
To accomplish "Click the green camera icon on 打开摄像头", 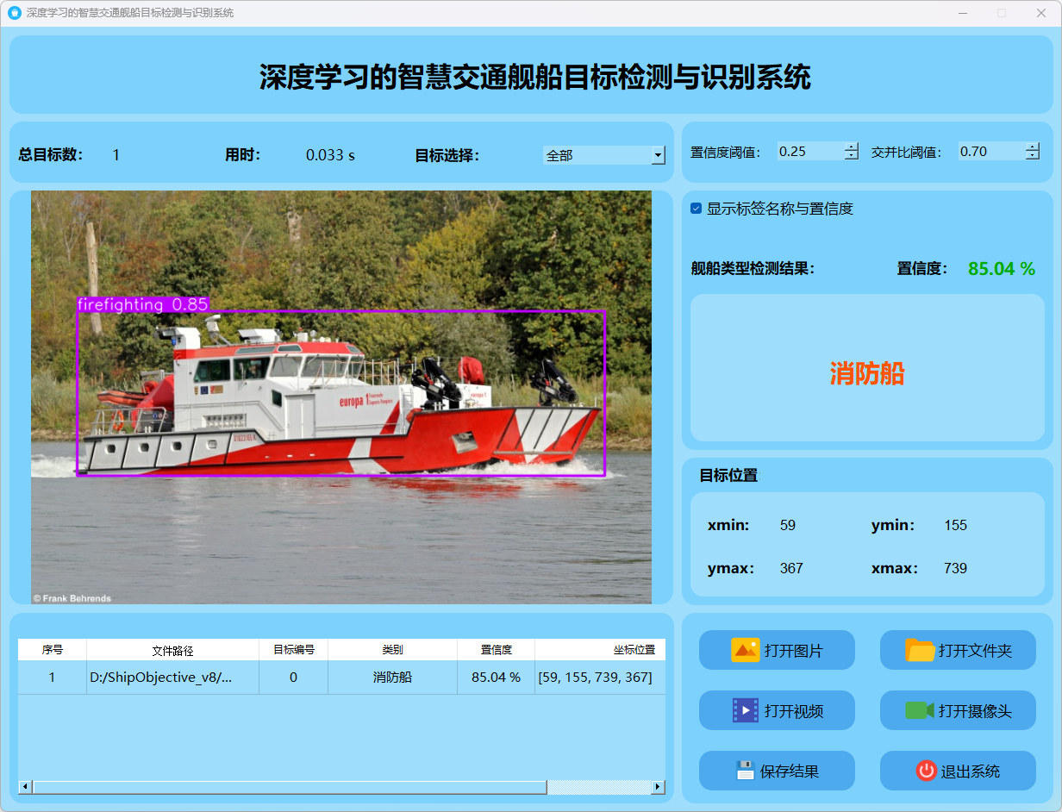I will [919, 710].
